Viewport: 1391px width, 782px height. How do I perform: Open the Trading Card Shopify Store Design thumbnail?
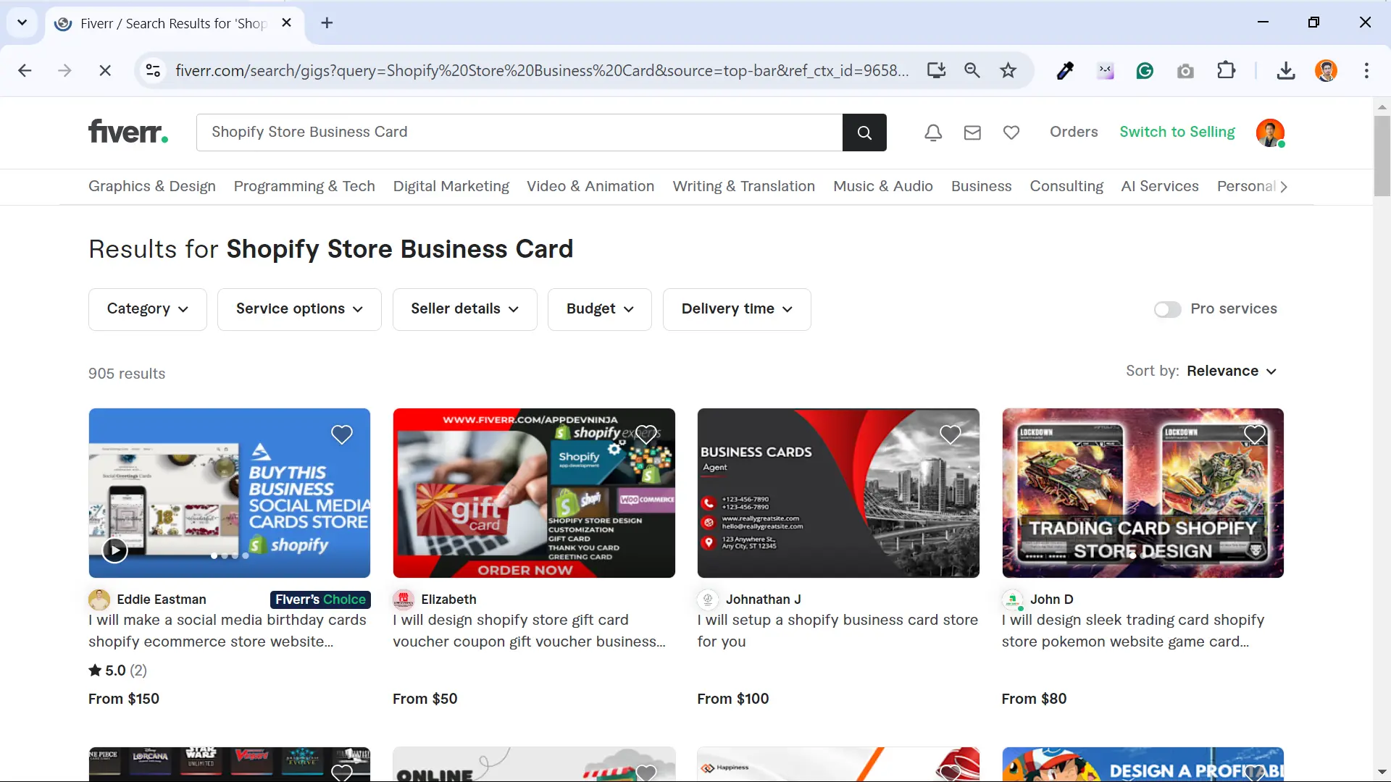(x=1143, y=493)
